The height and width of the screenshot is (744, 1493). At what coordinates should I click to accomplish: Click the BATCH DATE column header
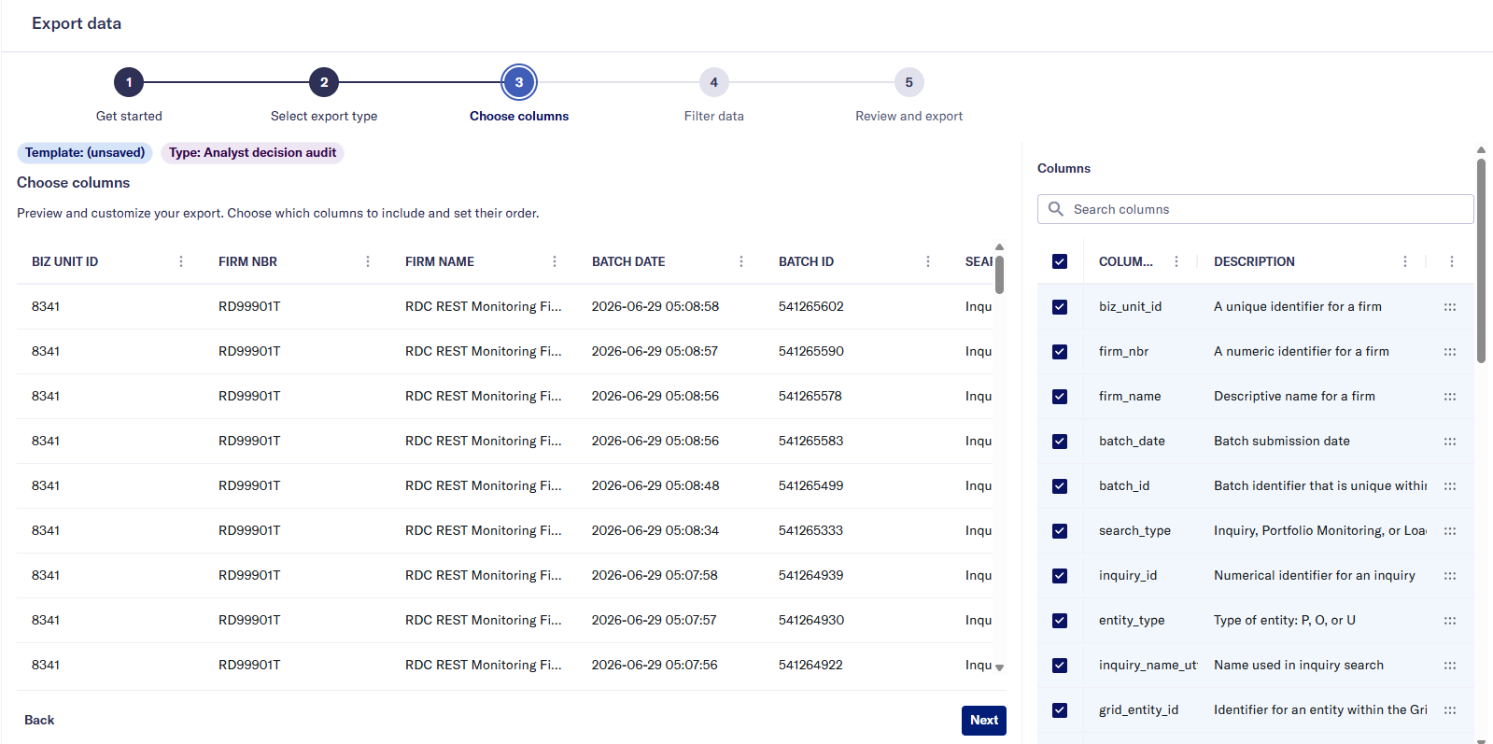(x=628, y=261)
